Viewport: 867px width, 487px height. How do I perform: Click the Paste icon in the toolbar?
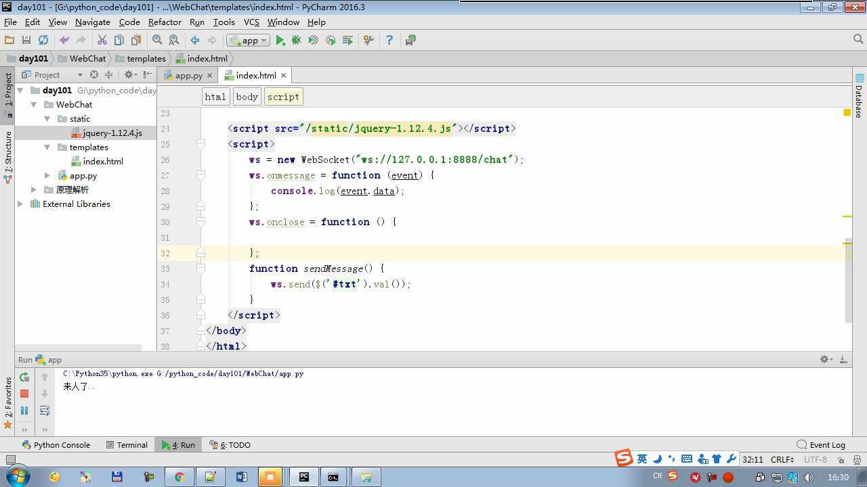click(x=136, y=41)
